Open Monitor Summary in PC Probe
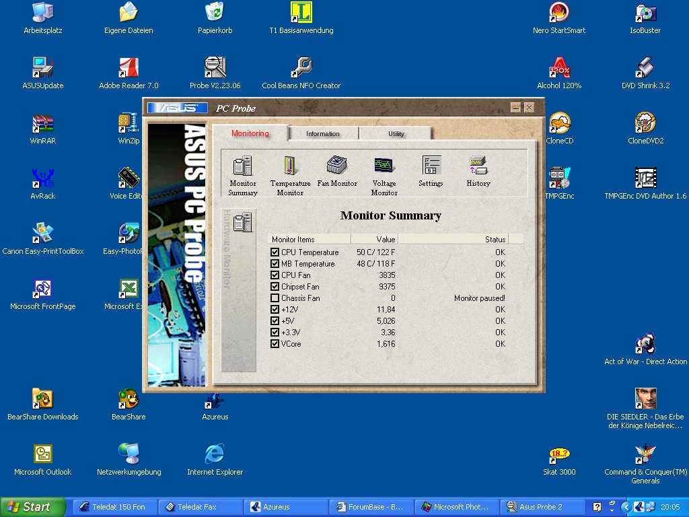This screenshot has height=517, width=689. (x=242, y=175)
